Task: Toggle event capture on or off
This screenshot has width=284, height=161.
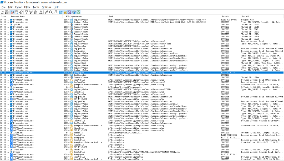Action: pos(12,12)
